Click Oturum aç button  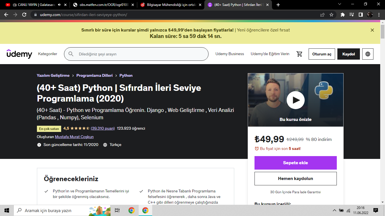click(x=322, y=54)
